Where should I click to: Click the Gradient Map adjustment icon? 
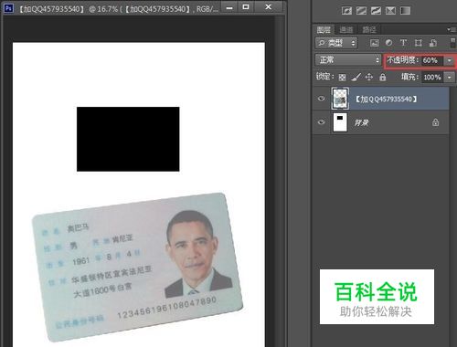tap(405, 11)
